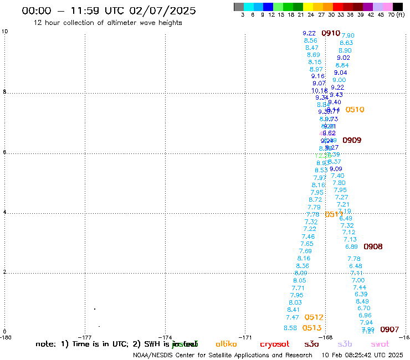This screenshot has height=360, width=410.
Task: Click the 's3b' satellite legend label
Action: (345, 344)
